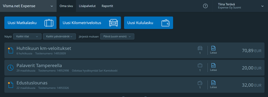Screen dimensions: 268x97
Task: Open the Kaikki päivämäärät date filter
Action: coord(60,36)
